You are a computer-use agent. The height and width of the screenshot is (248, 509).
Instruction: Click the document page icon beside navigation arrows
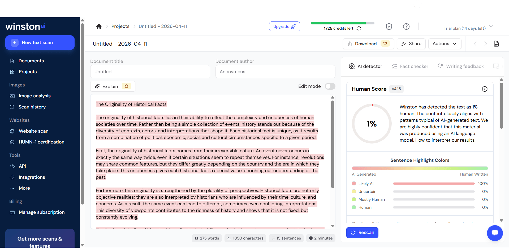496,44
